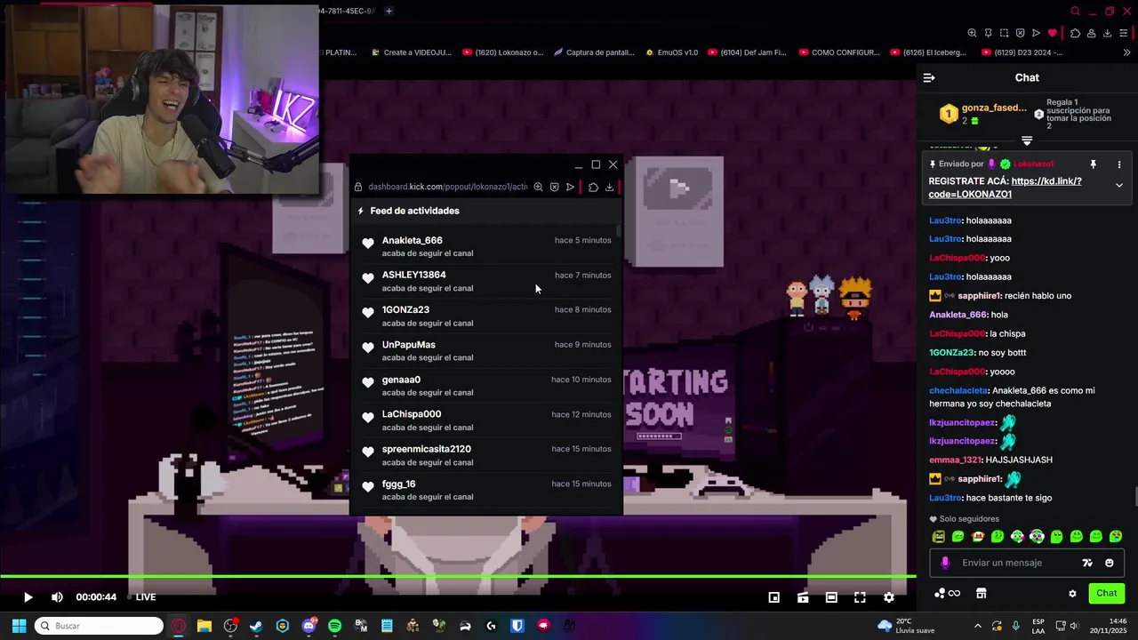Open the '(1620) Lokonazo o...' YouTube bookmark
This screenshot has height=640, width=1138.
pyautogui.click(x=503, y=52)
